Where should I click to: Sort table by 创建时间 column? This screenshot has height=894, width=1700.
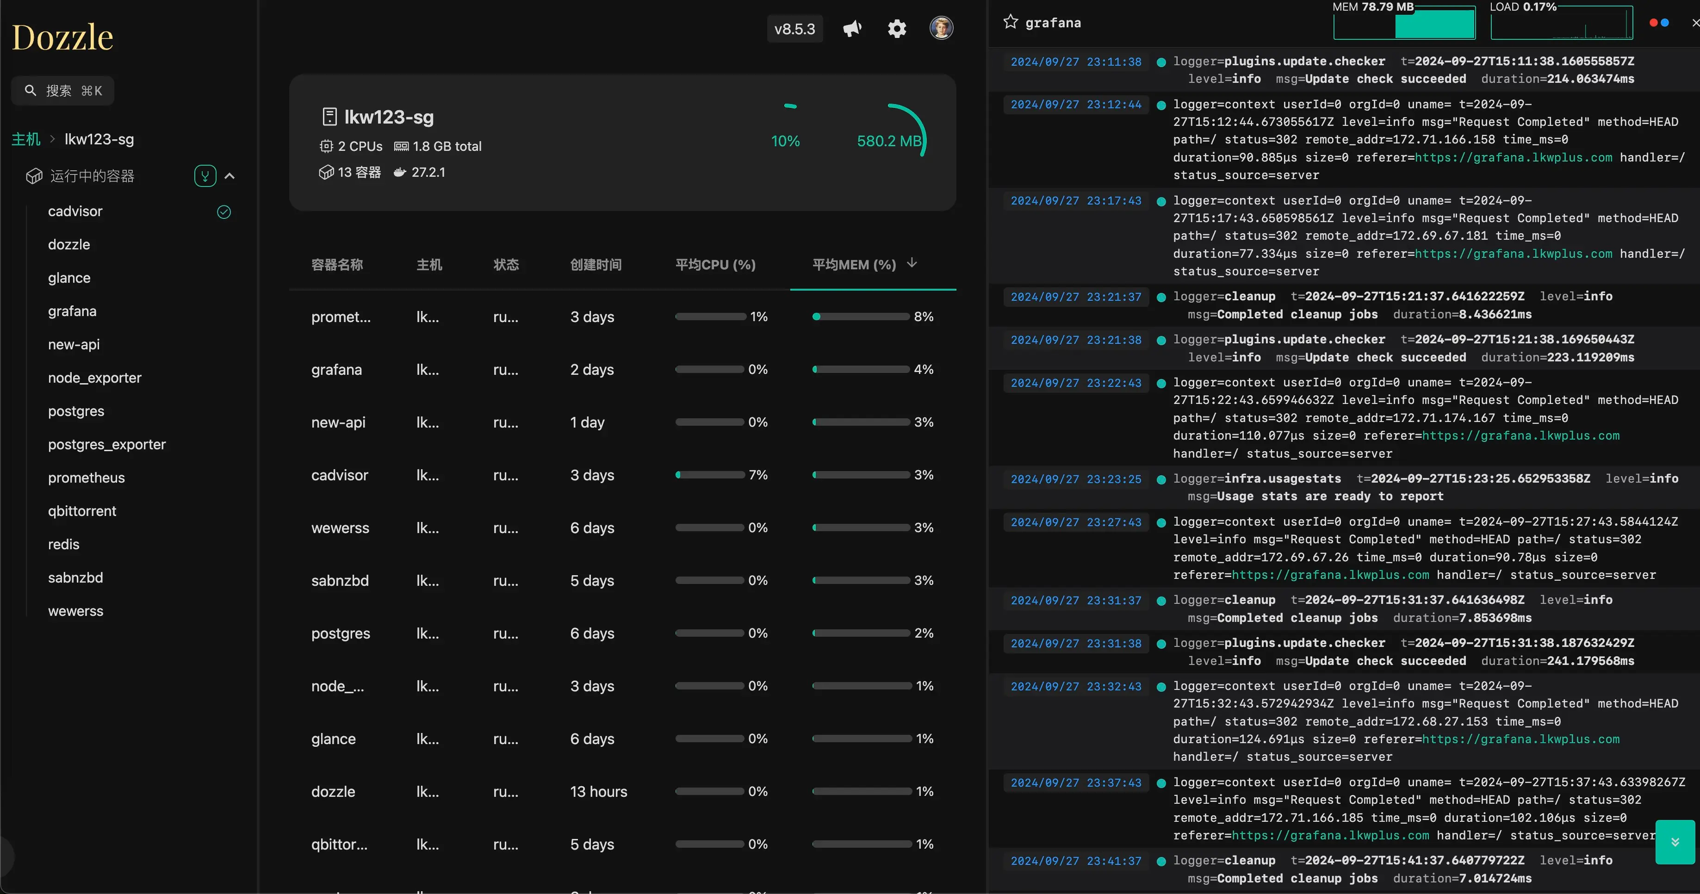[596, 265]
